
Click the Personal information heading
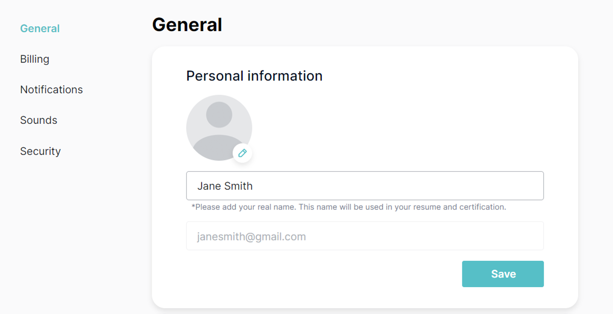[x=254, y=76]
